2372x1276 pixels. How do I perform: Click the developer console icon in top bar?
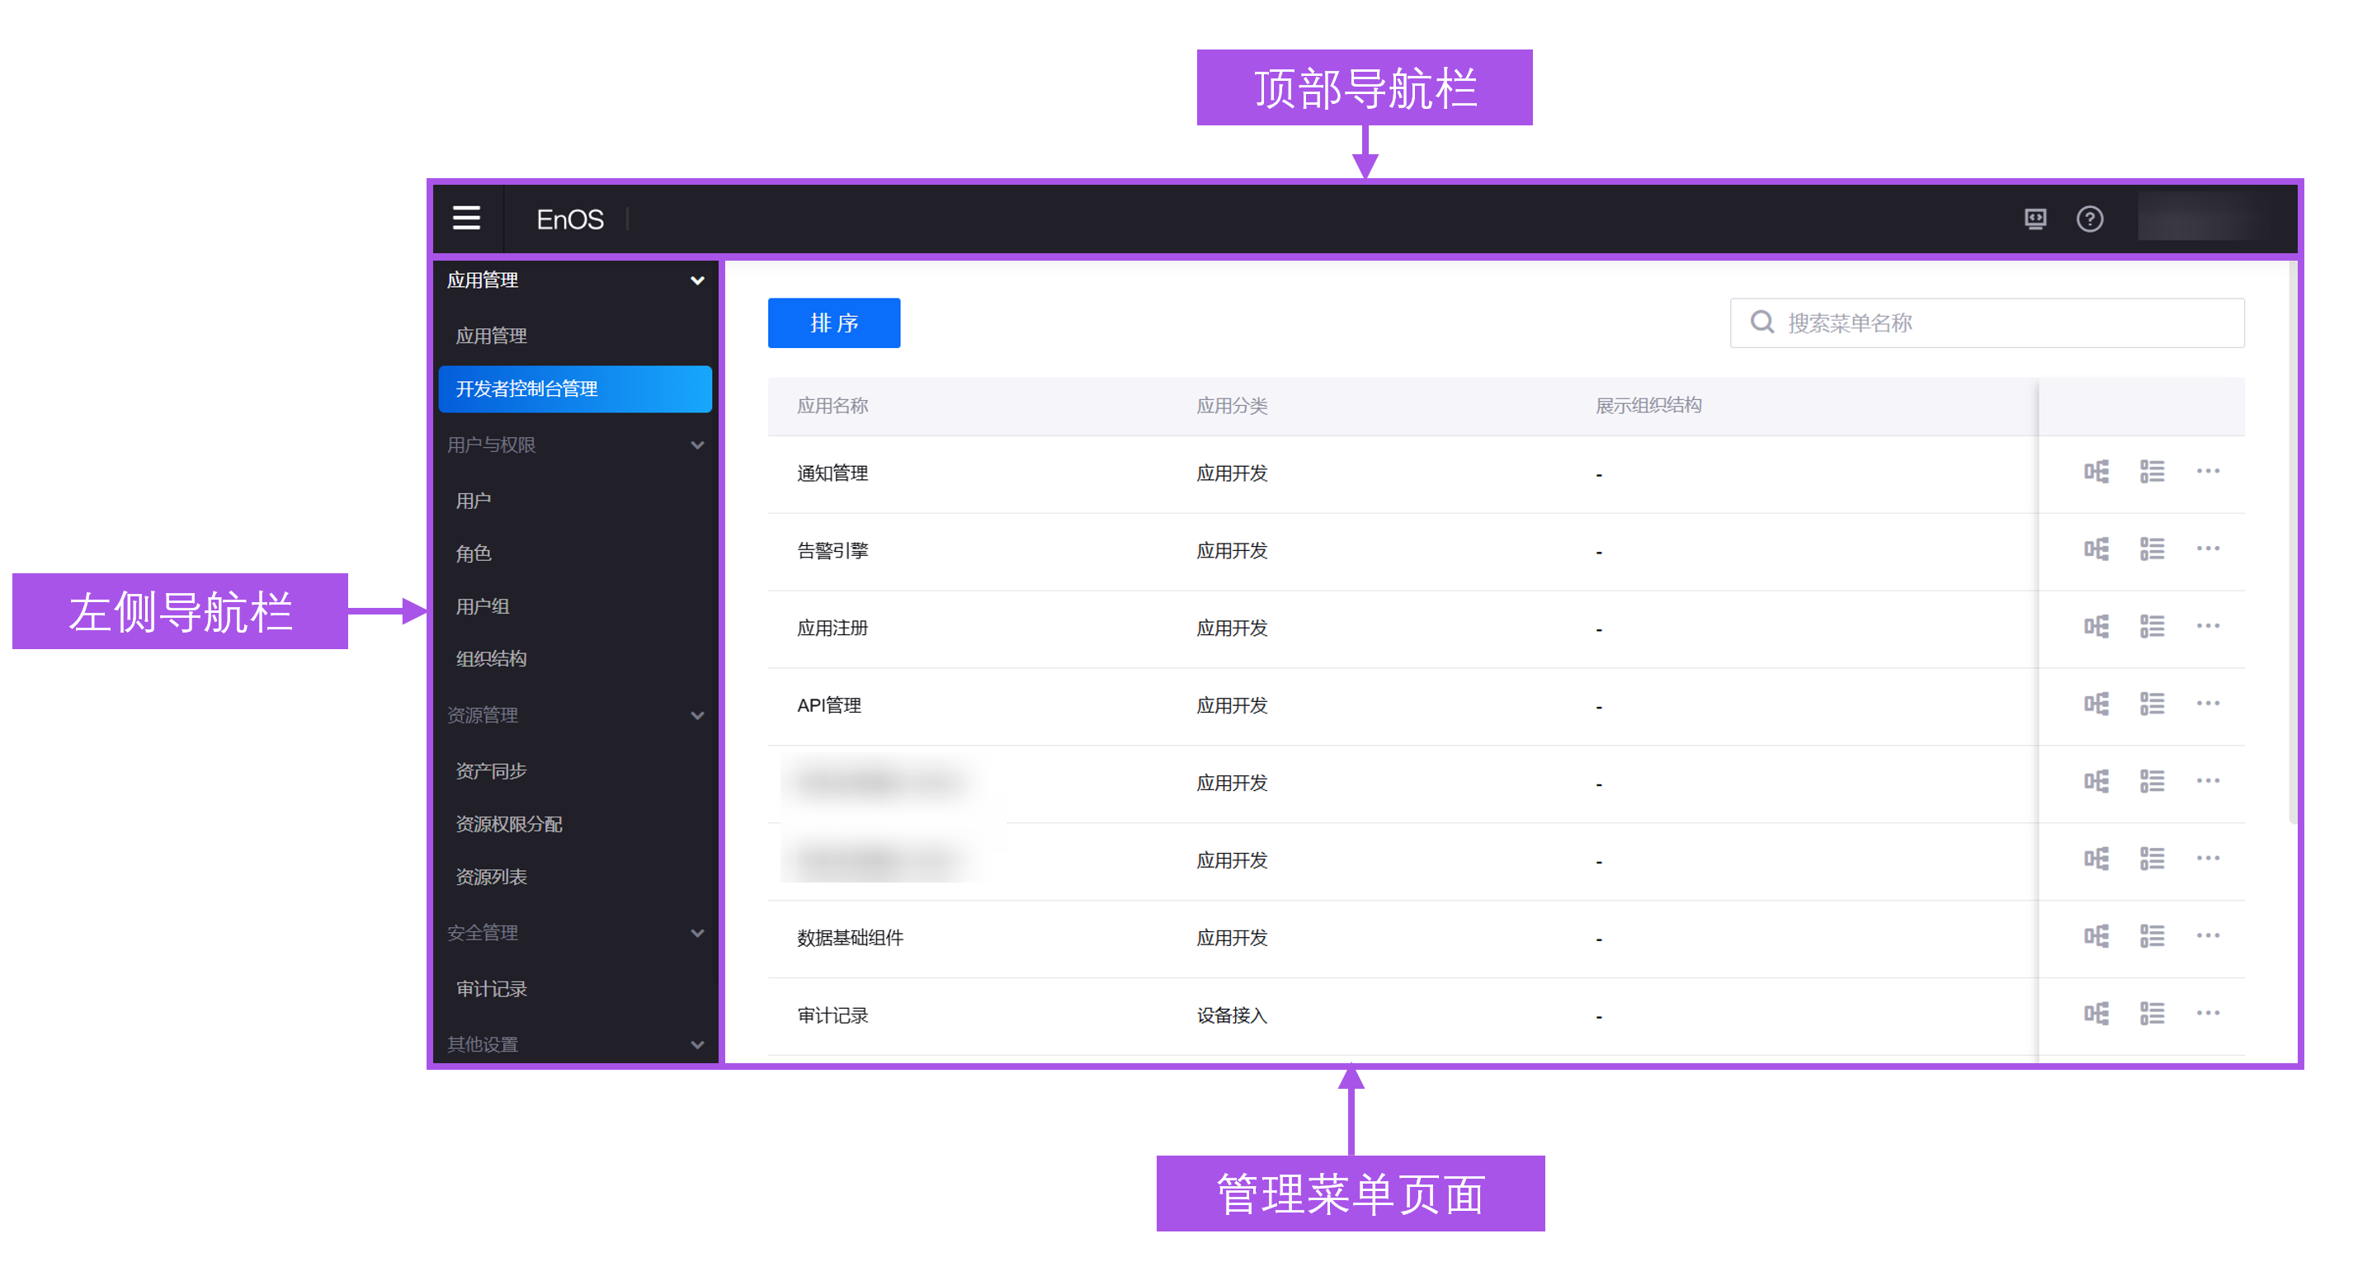tap(2036, 219)
